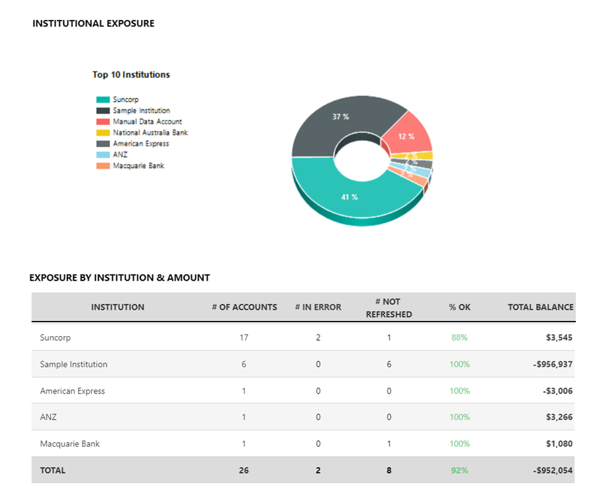Screen dimensions: 591x497
Task: Click ANZ's 100% OK value
Action: pos(459,417)
